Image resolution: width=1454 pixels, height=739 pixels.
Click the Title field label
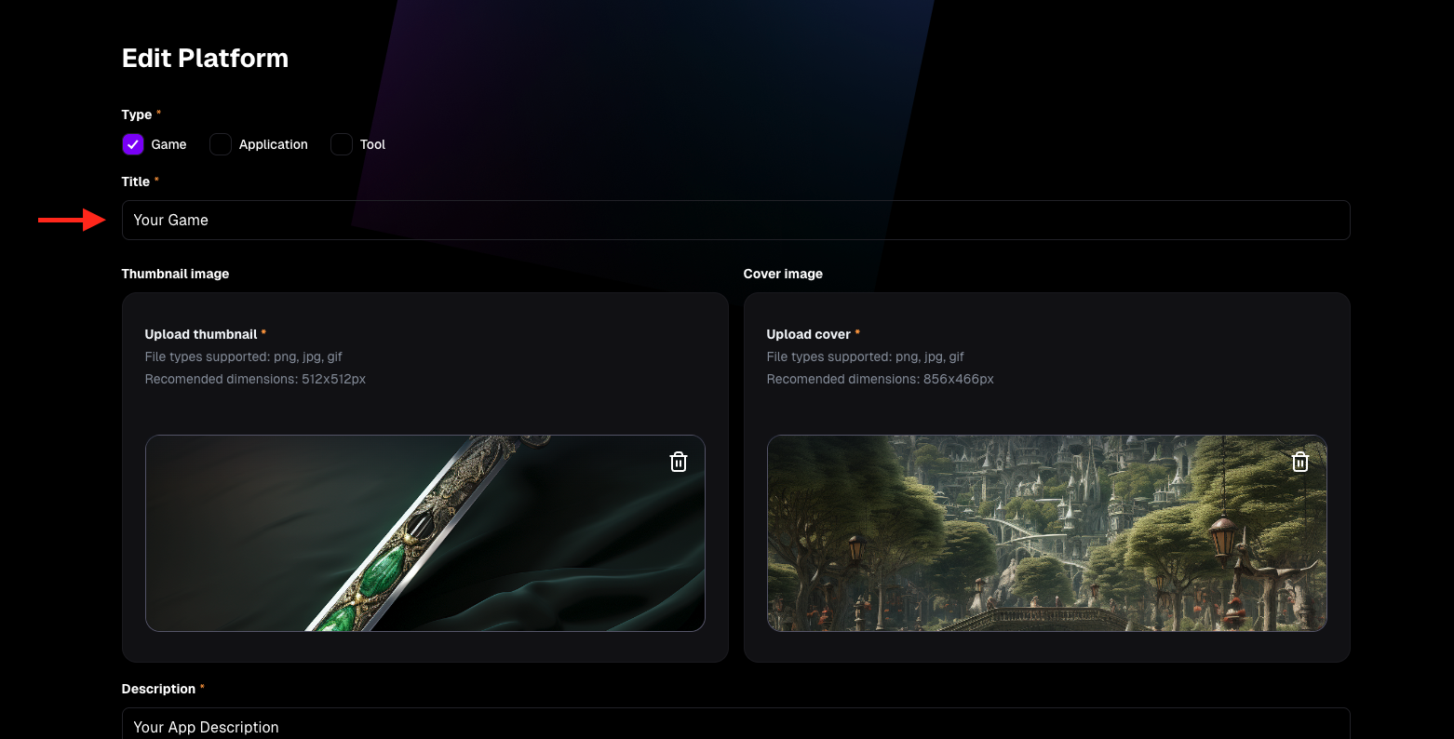[x=136, y=181]
